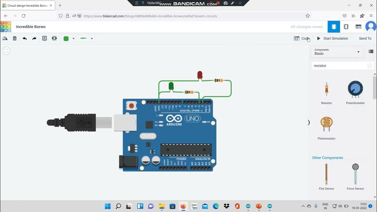Open the user account avatar
The image size is (377, 212).
(371, 27)
